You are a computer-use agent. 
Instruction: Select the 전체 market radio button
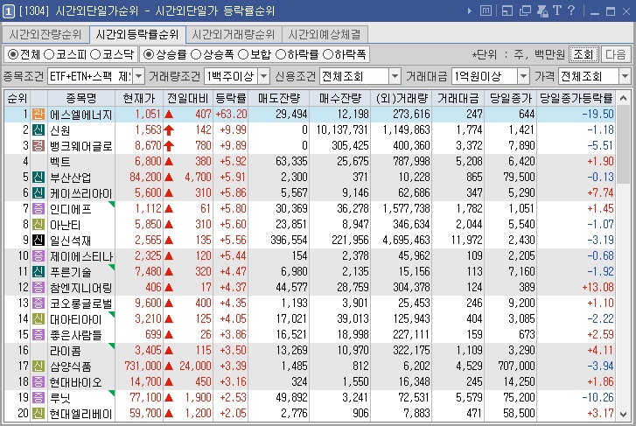(x=13, y=54)
